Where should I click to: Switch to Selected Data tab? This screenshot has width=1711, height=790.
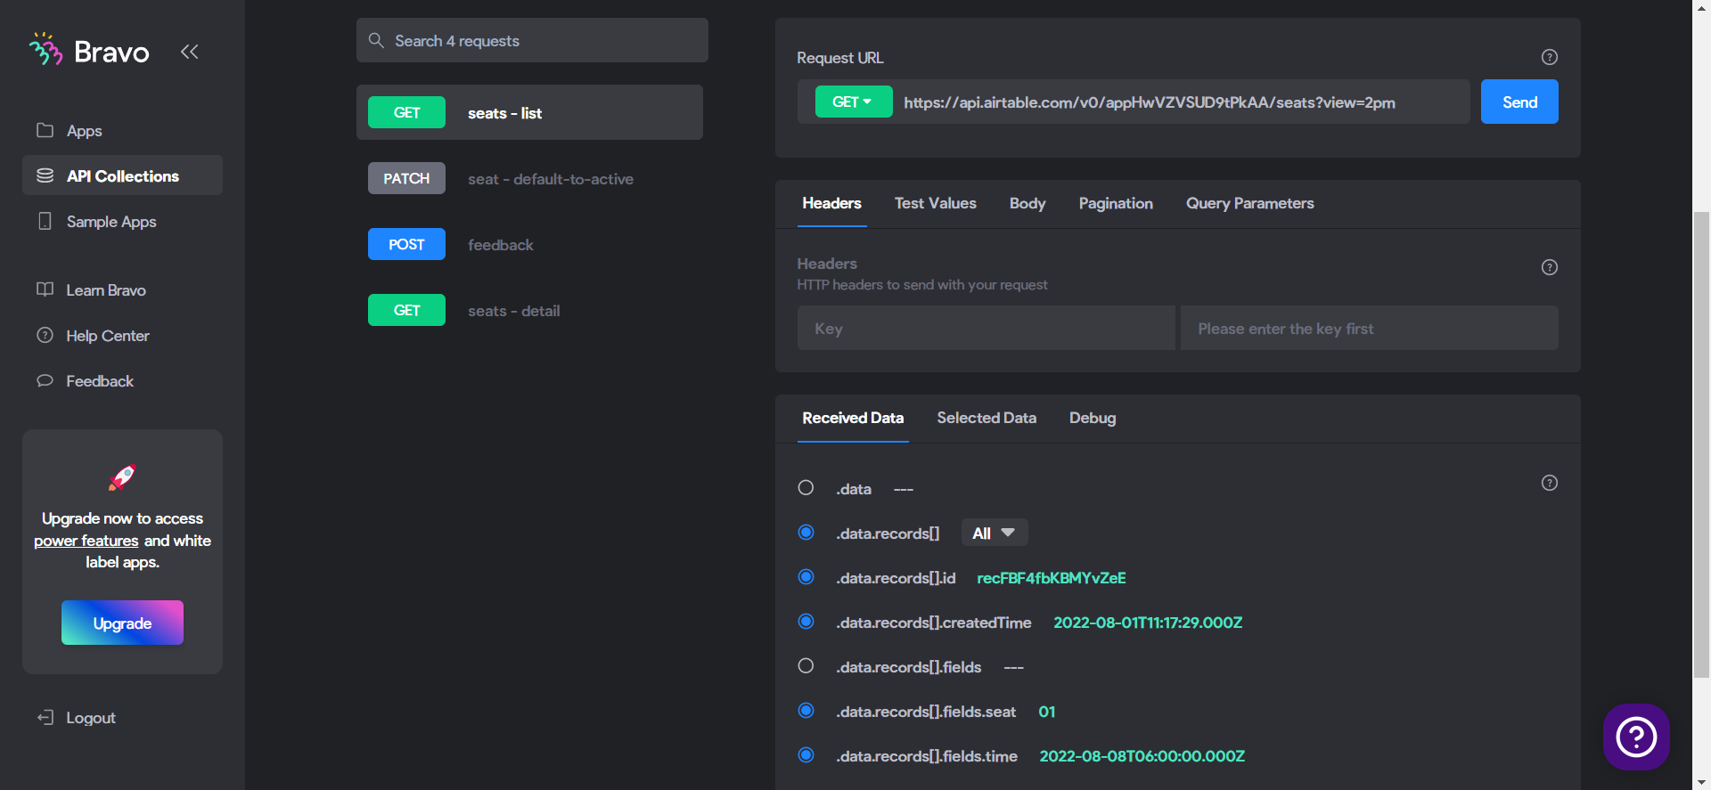986,418
